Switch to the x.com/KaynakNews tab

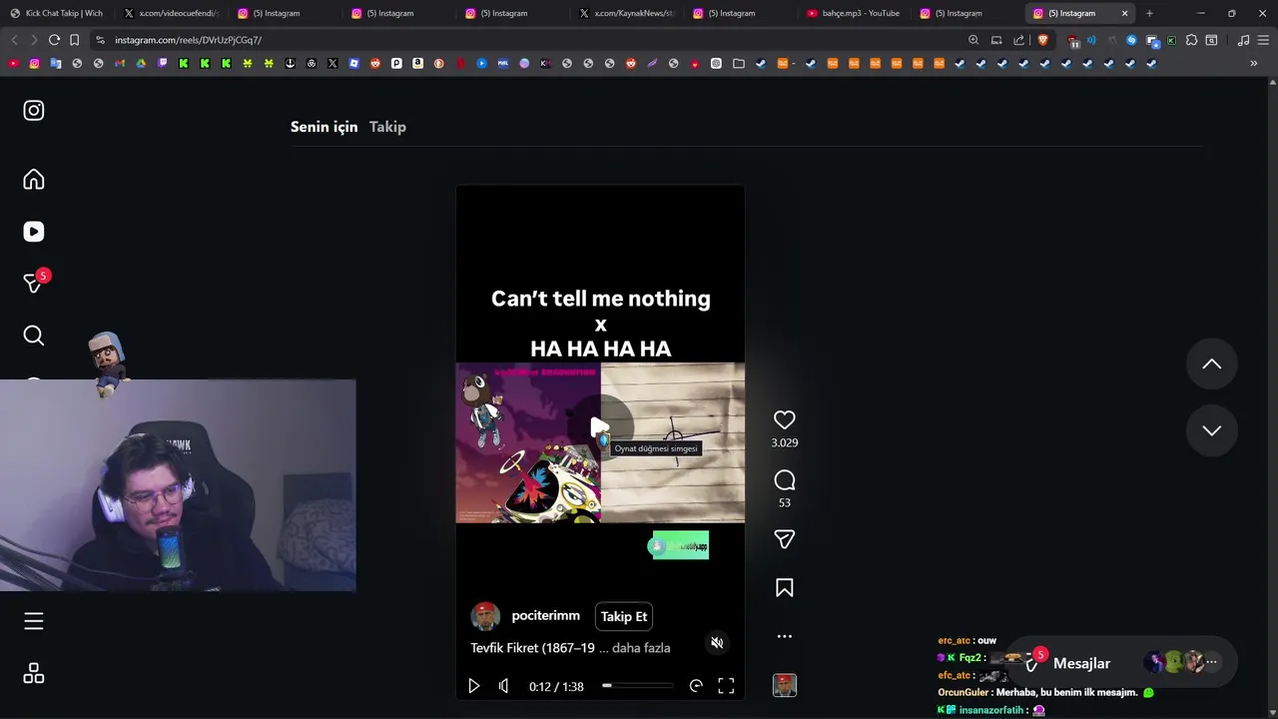tap(627, 13)
